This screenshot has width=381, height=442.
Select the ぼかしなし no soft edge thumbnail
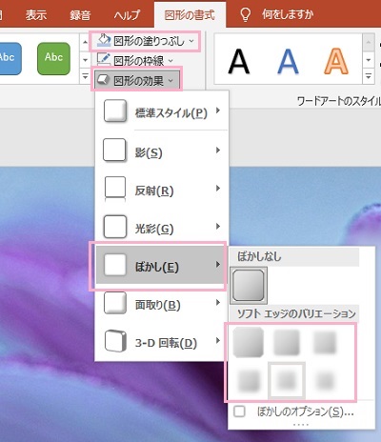249,286
